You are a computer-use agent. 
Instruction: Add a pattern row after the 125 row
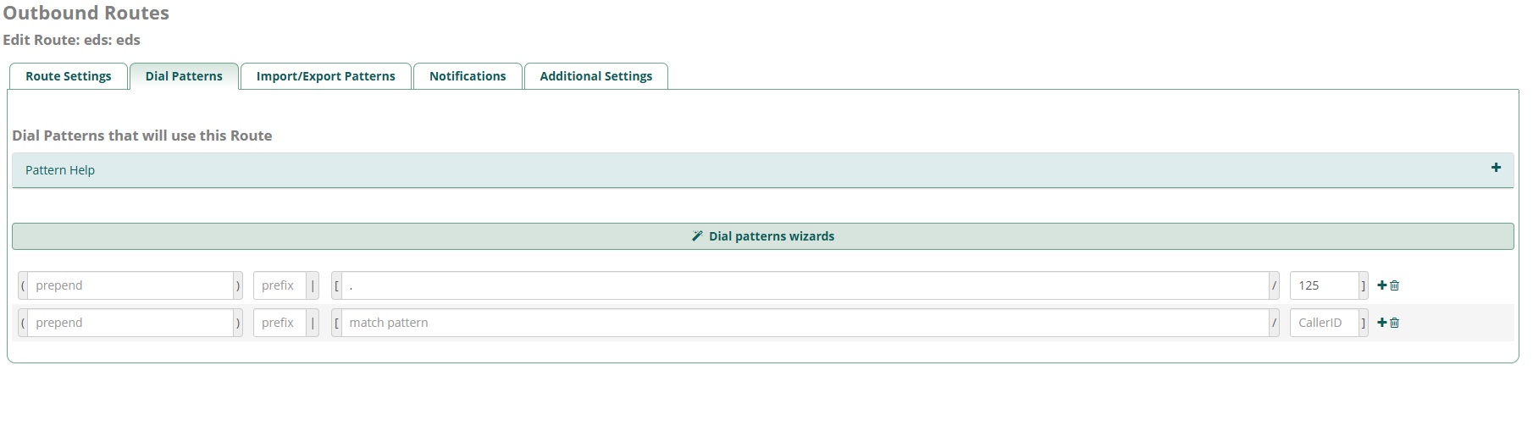pyautogui.click(x=1382, y=285)
